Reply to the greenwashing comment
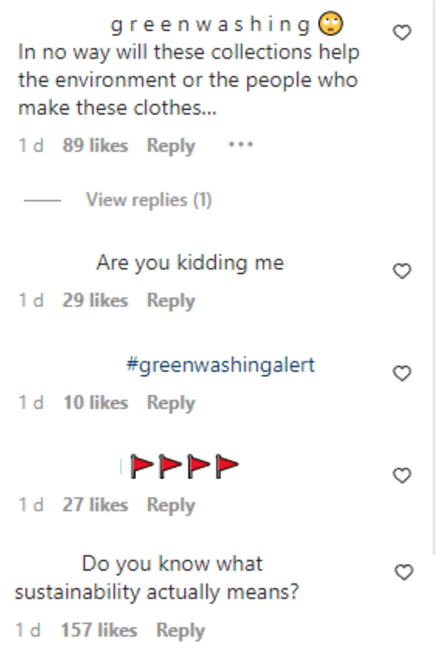This screenshot has width=436, height=654. point(170,145)
